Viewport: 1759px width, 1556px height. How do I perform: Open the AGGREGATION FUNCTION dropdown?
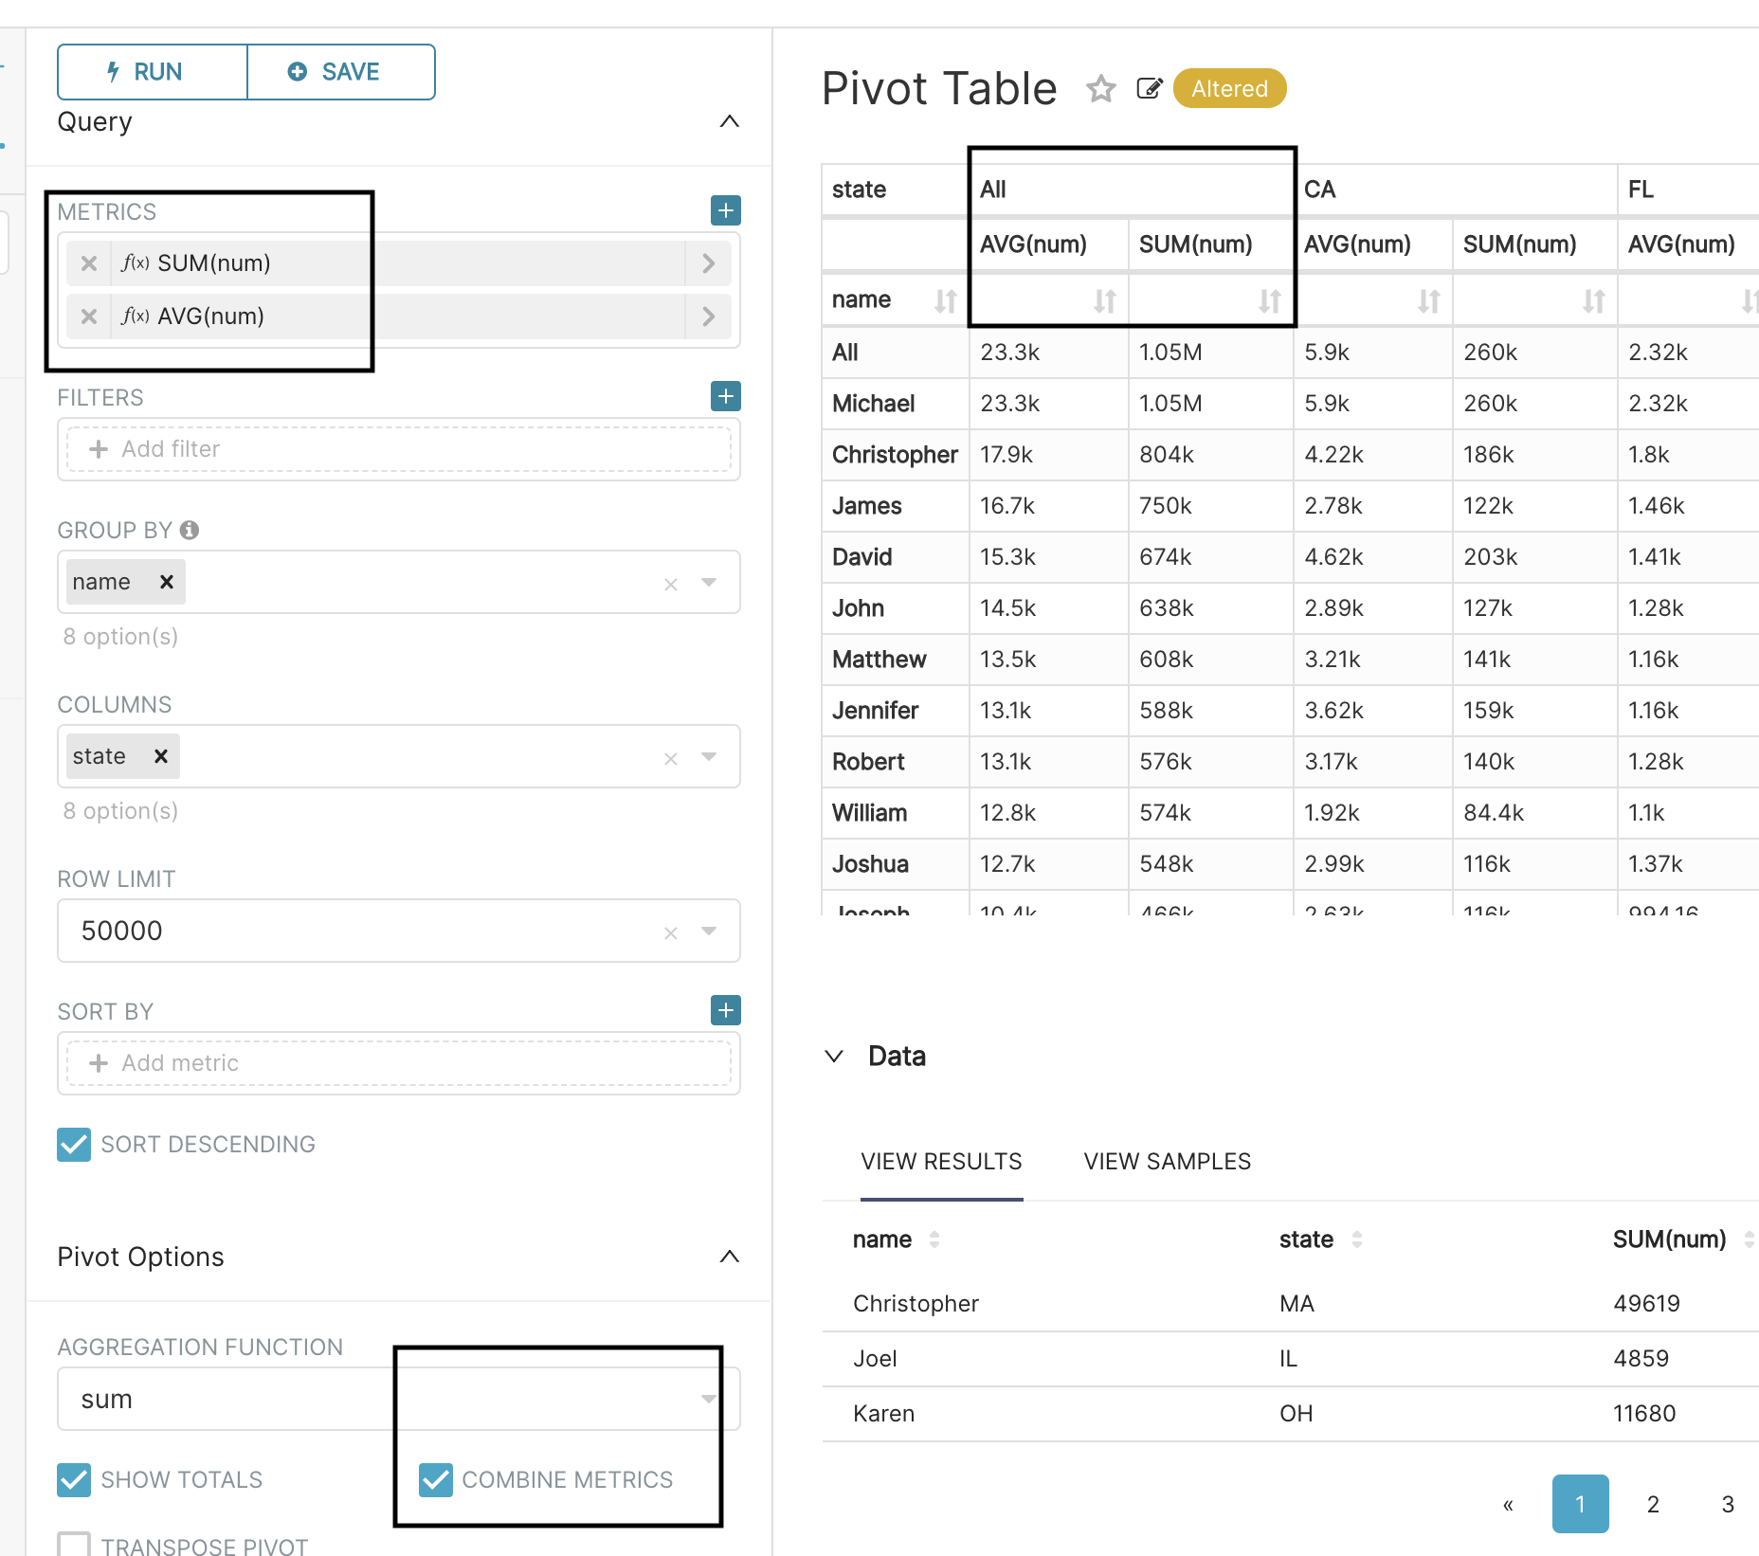[708, 1398]
